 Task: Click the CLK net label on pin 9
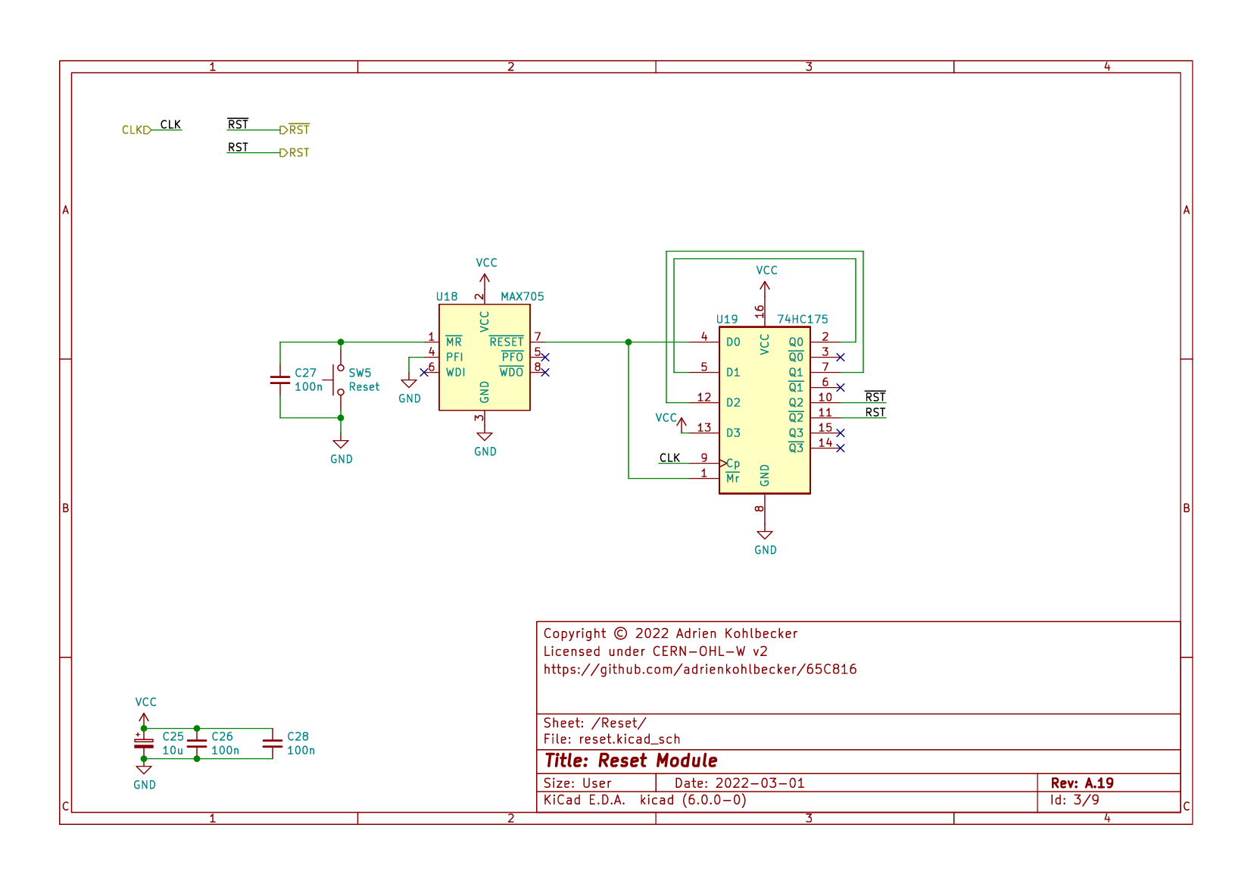(670, 458)
